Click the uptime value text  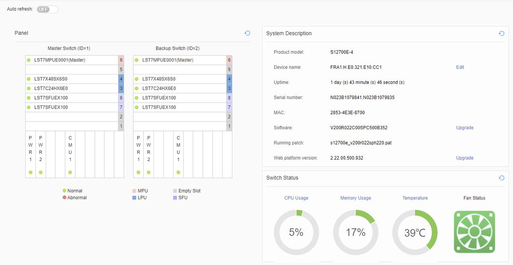(x=367, y=82)
